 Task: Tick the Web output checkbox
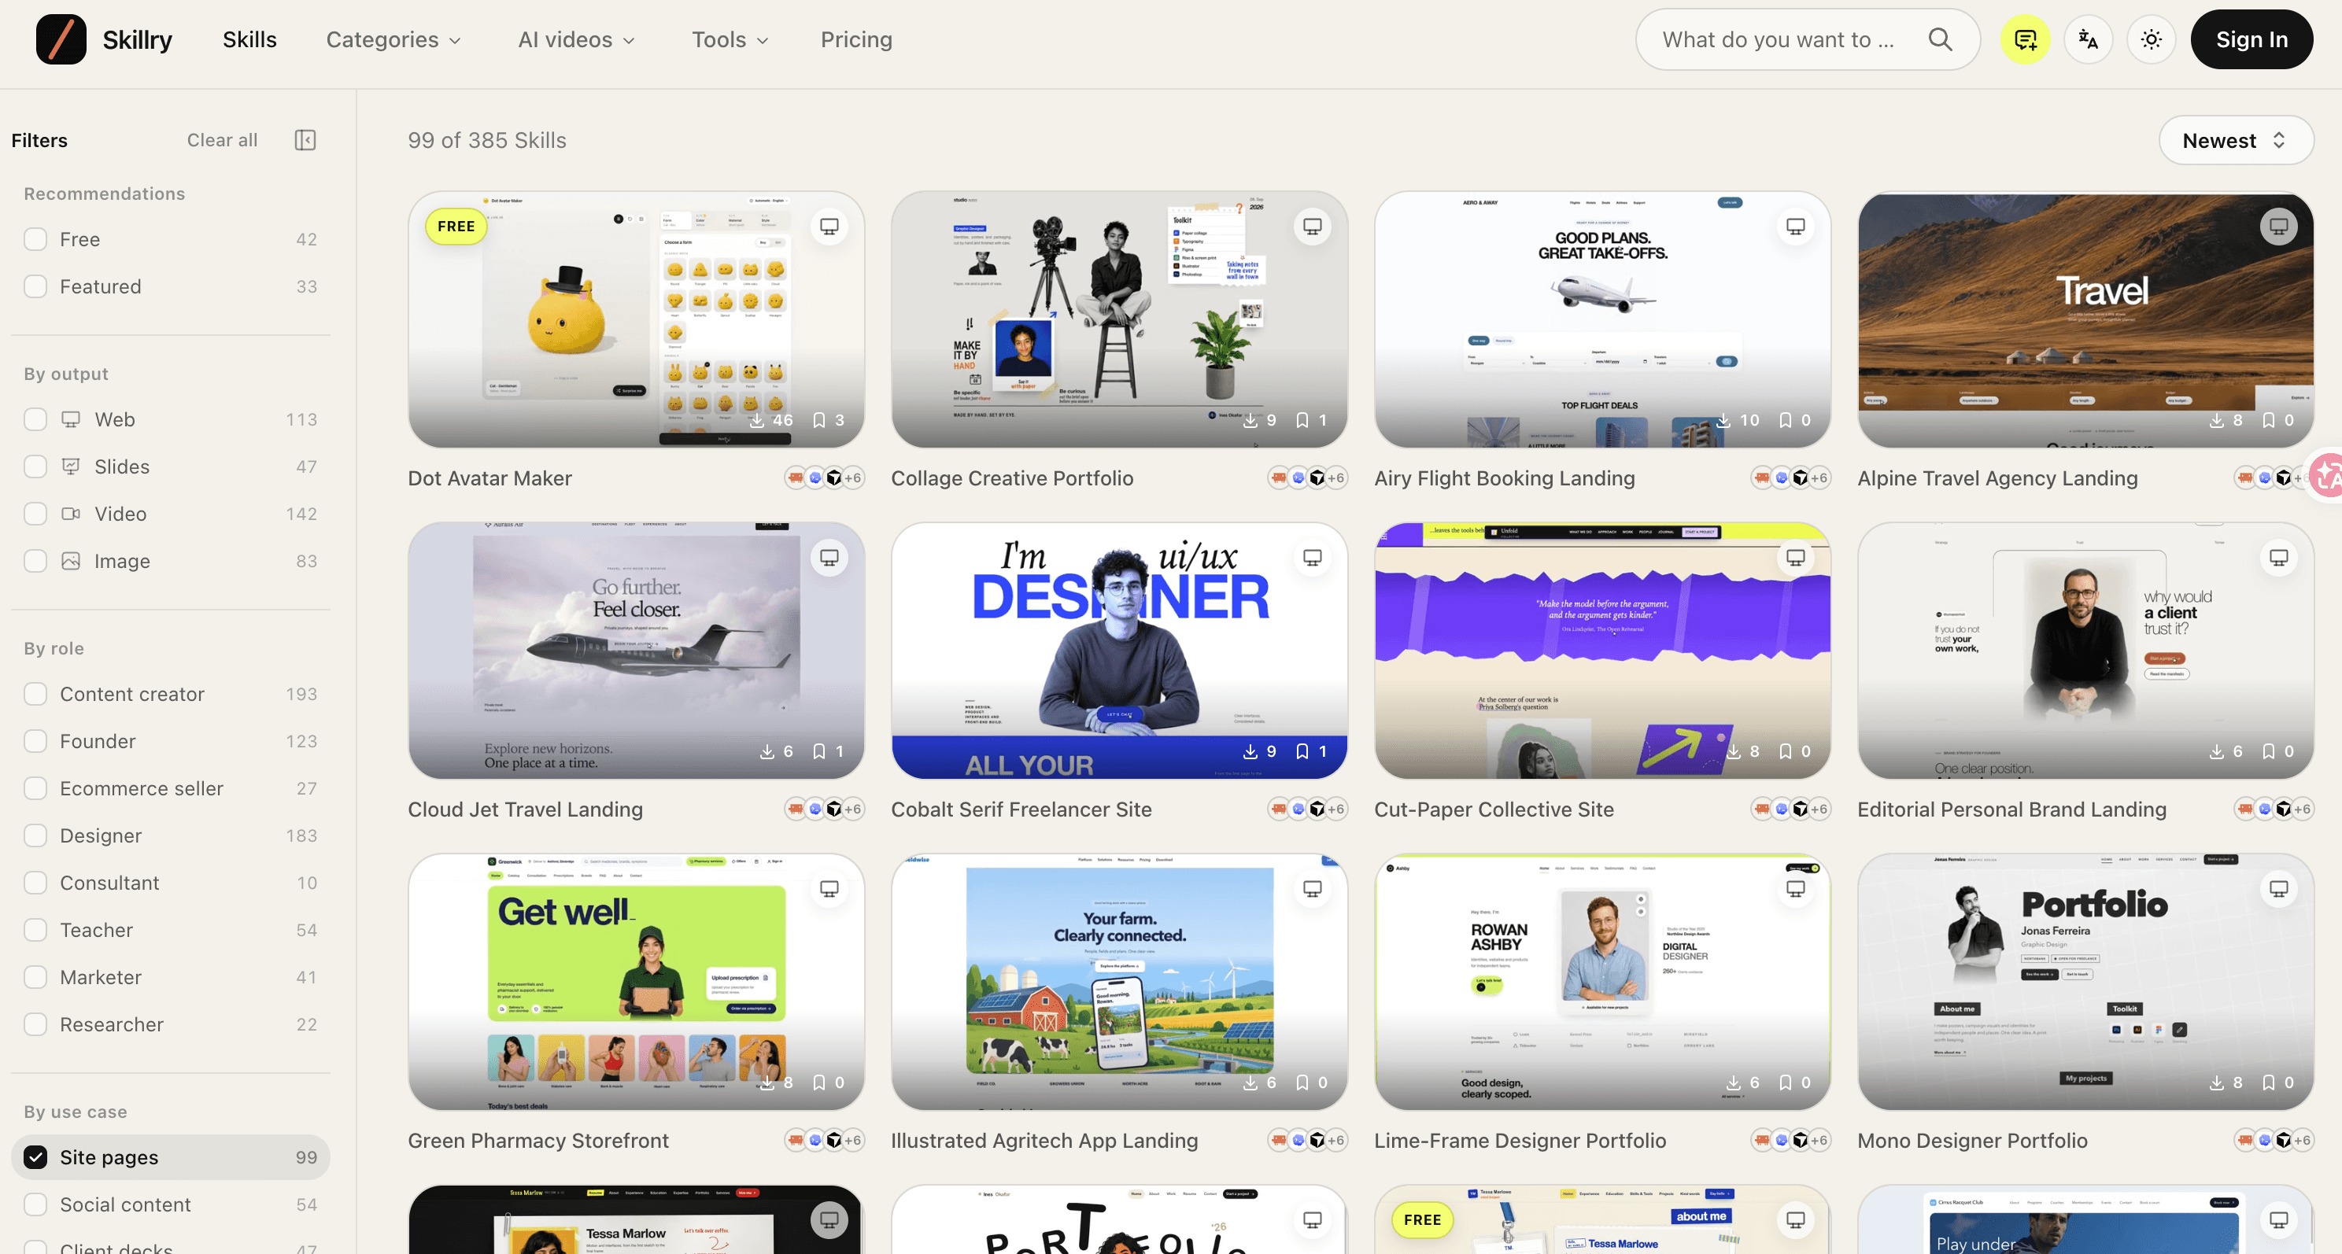(35, 419)
